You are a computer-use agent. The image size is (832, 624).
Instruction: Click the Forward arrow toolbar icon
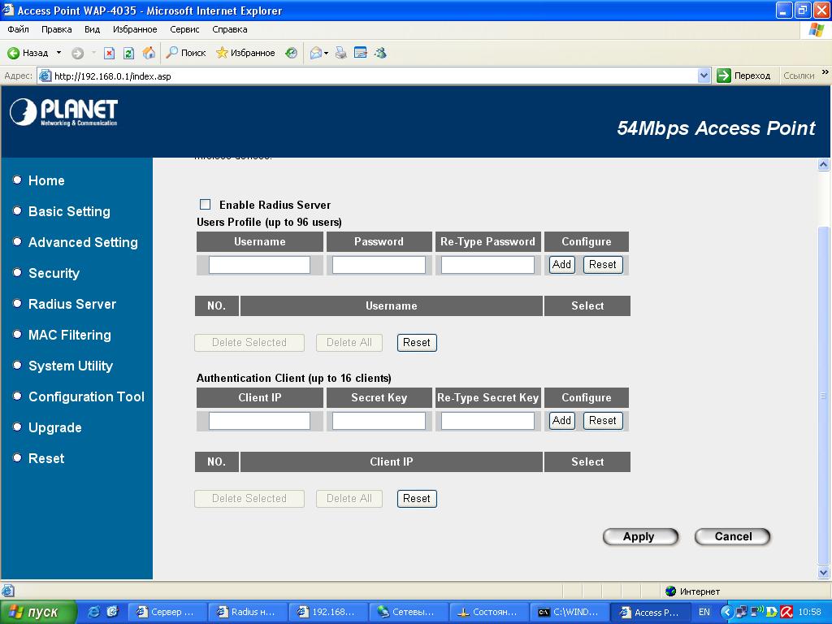point(77,53)
